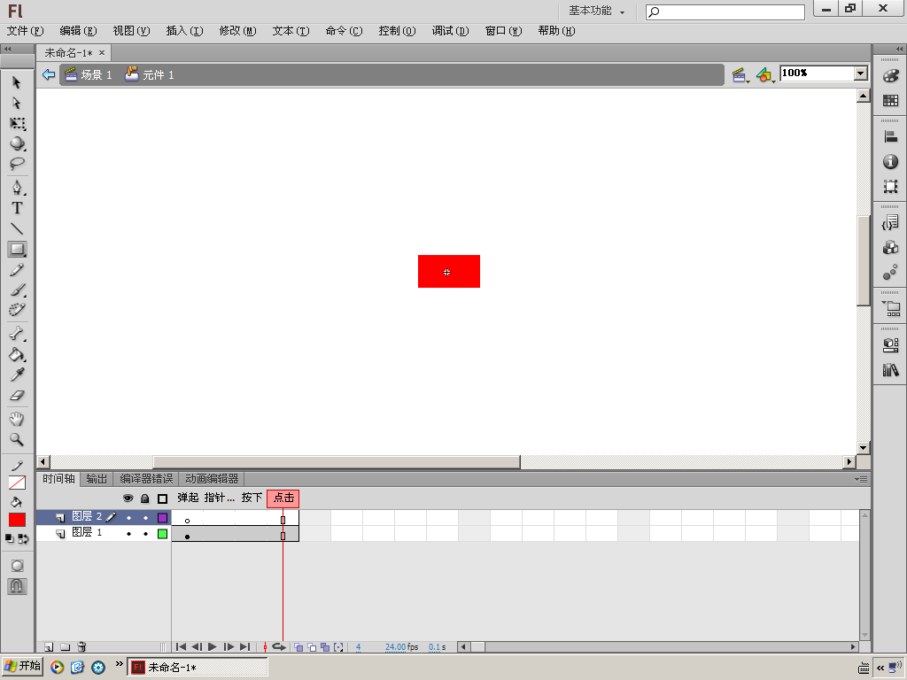Screen dimensions: 907x680
Task: Select the Paint Bucket tool
Action: (18, 354)
